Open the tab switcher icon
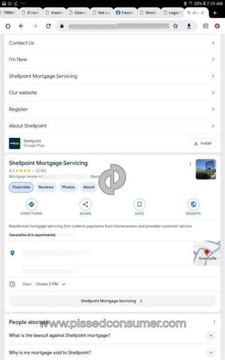This screenshot has height=360, width=225. click(x=206, y=26)
